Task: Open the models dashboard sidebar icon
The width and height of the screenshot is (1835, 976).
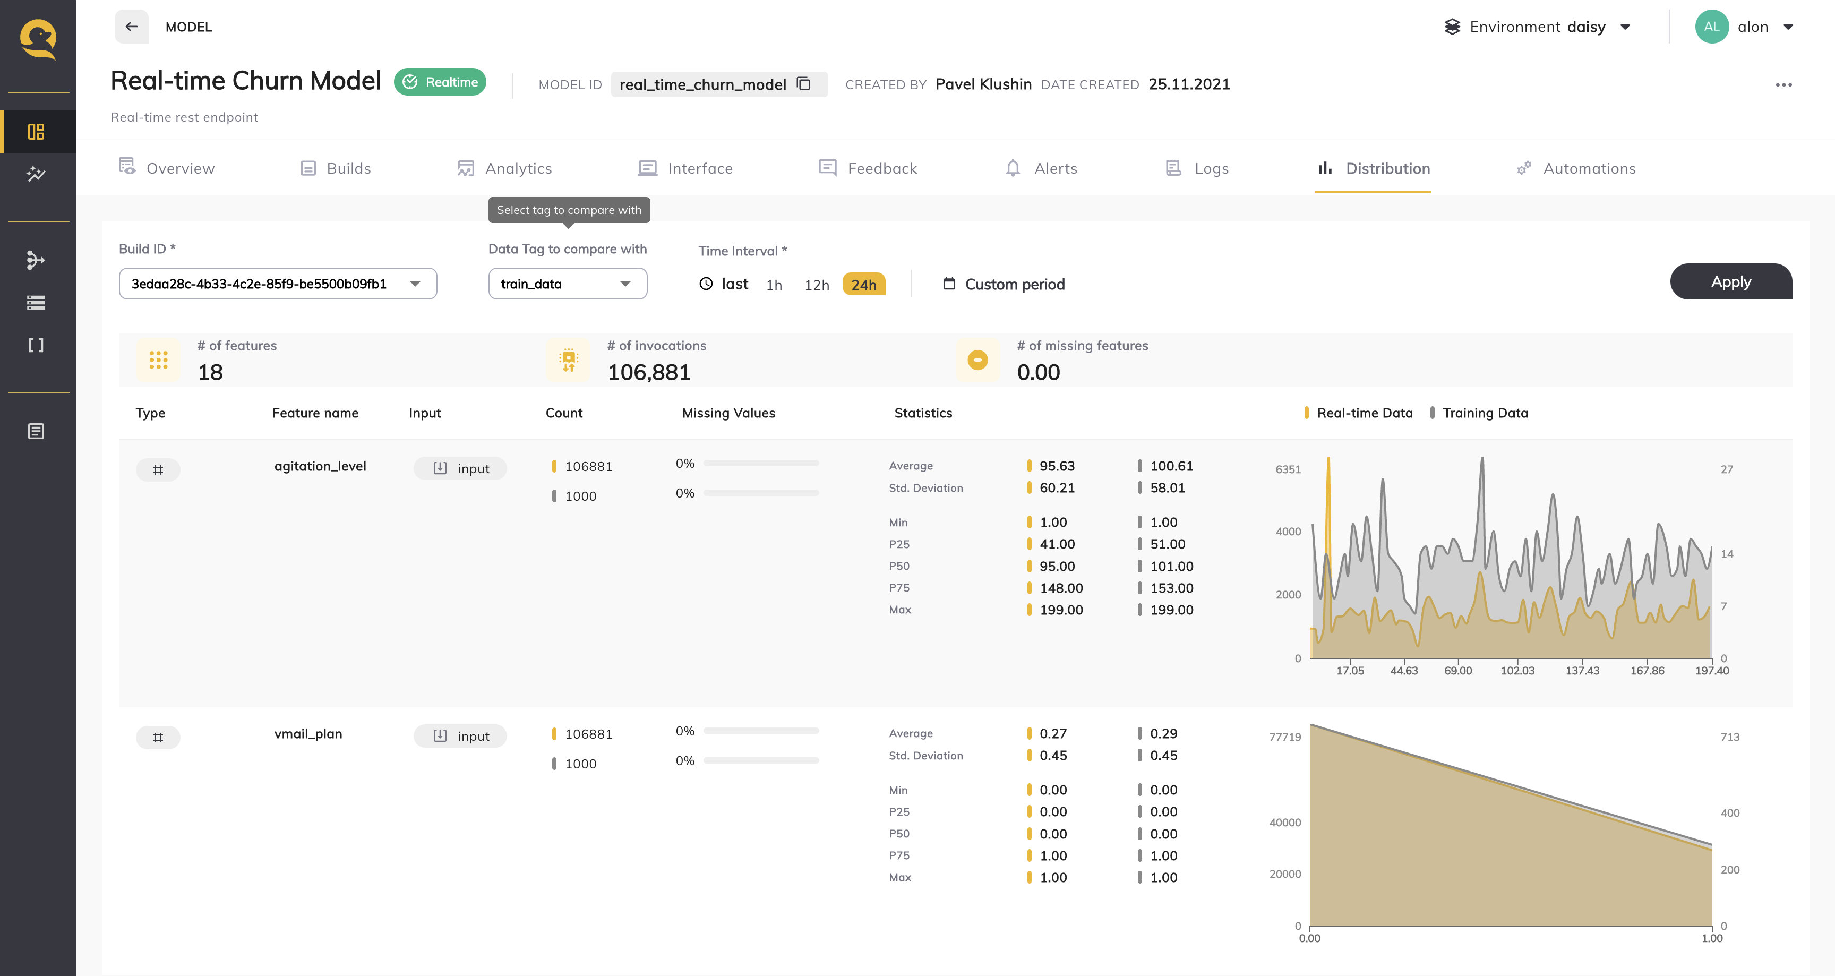Action: coord(36,132)
